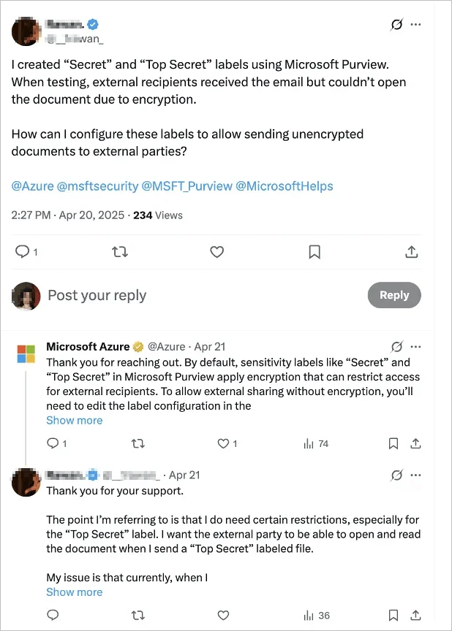Expand Azure's reply with Show more

pos(74,420)
